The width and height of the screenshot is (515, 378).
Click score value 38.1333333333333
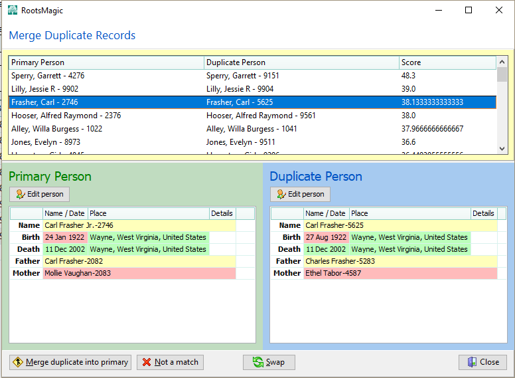432,102
